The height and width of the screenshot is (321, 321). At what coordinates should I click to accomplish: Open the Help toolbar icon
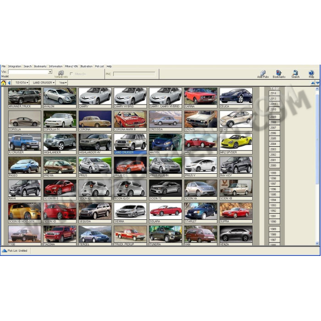tap(311, 74)
